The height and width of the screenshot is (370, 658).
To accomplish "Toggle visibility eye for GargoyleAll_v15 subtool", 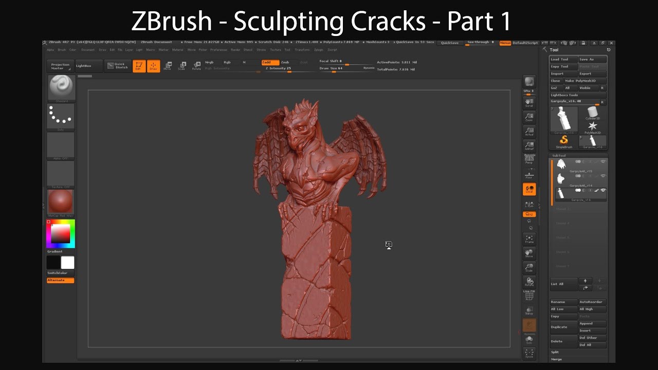I will pyautogui.click(x=604, y=162).
